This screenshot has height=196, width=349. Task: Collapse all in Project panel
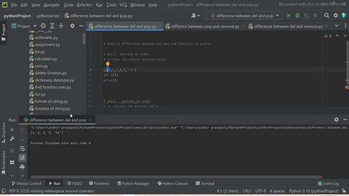(x=61, y=26)
